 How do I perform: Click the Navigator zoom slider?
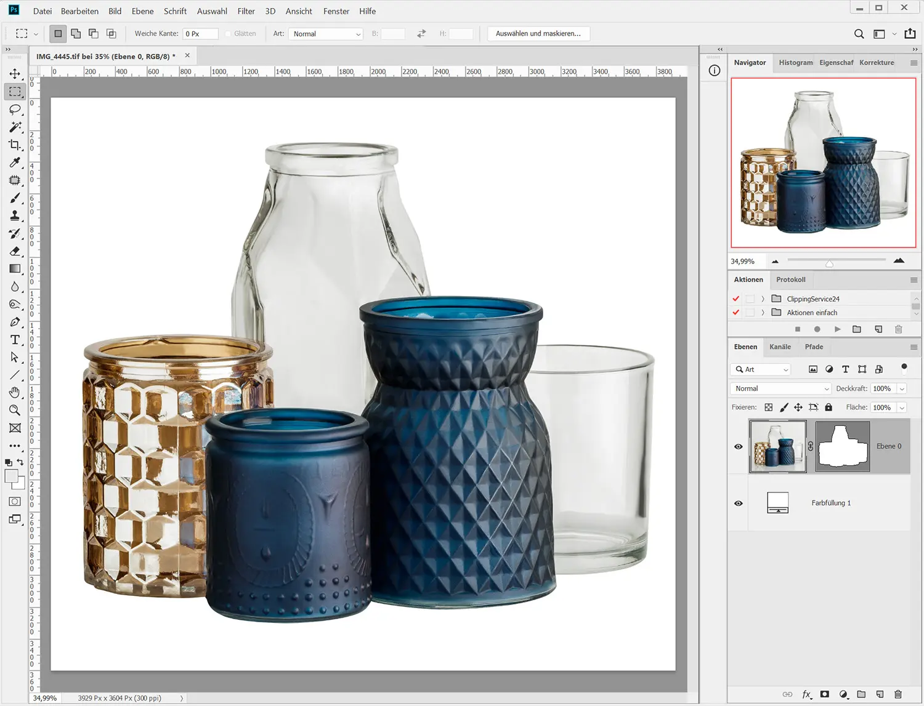pyautogui.click(x=830, y=261)
